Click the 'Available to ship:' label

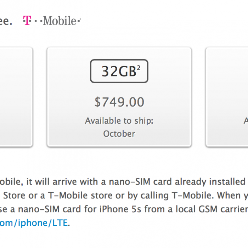coord(119,121)
